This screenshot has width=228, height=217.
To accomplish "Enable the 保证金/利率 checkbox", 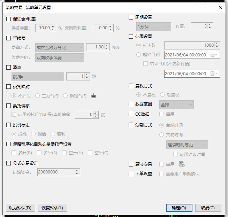I will click(x=9, y=19).
